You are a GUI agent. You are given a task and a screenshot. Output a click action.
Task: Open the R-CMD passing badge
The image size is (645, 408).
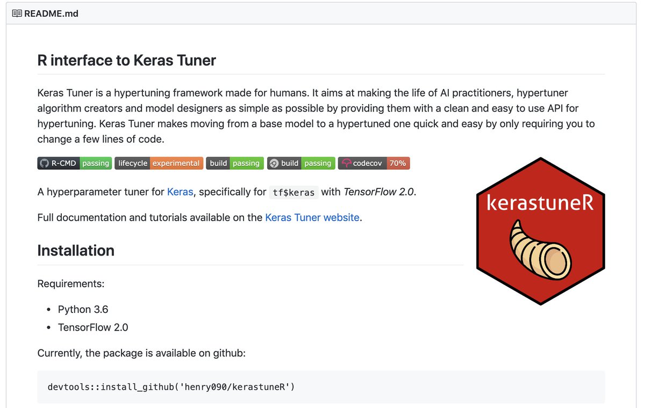tap(75, 163)
